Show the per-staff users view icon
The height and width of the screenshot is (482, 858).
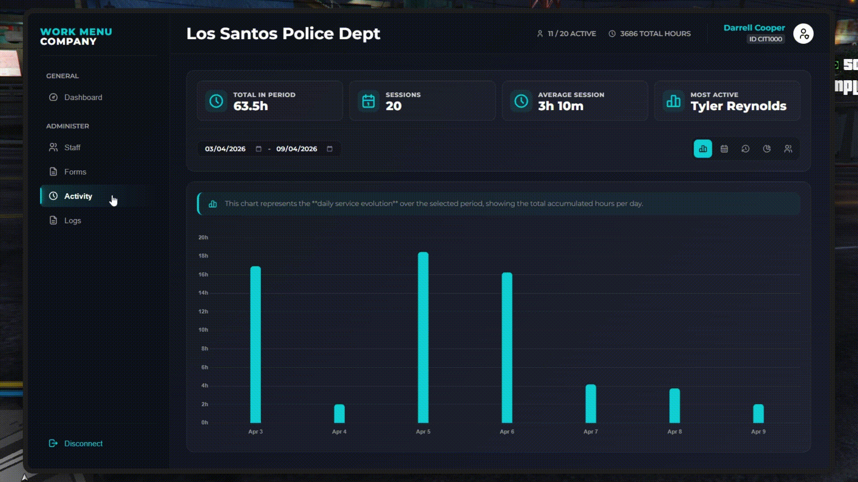tap(788, 149)
